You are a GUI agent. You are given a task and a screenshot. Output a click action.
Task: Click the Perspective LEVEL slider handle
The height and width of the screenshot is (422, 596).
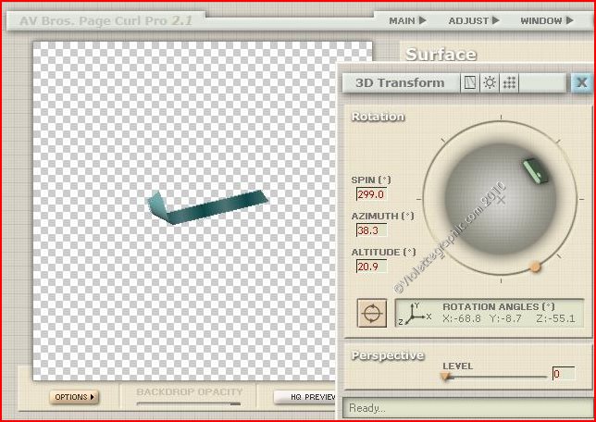click(445, 376)
